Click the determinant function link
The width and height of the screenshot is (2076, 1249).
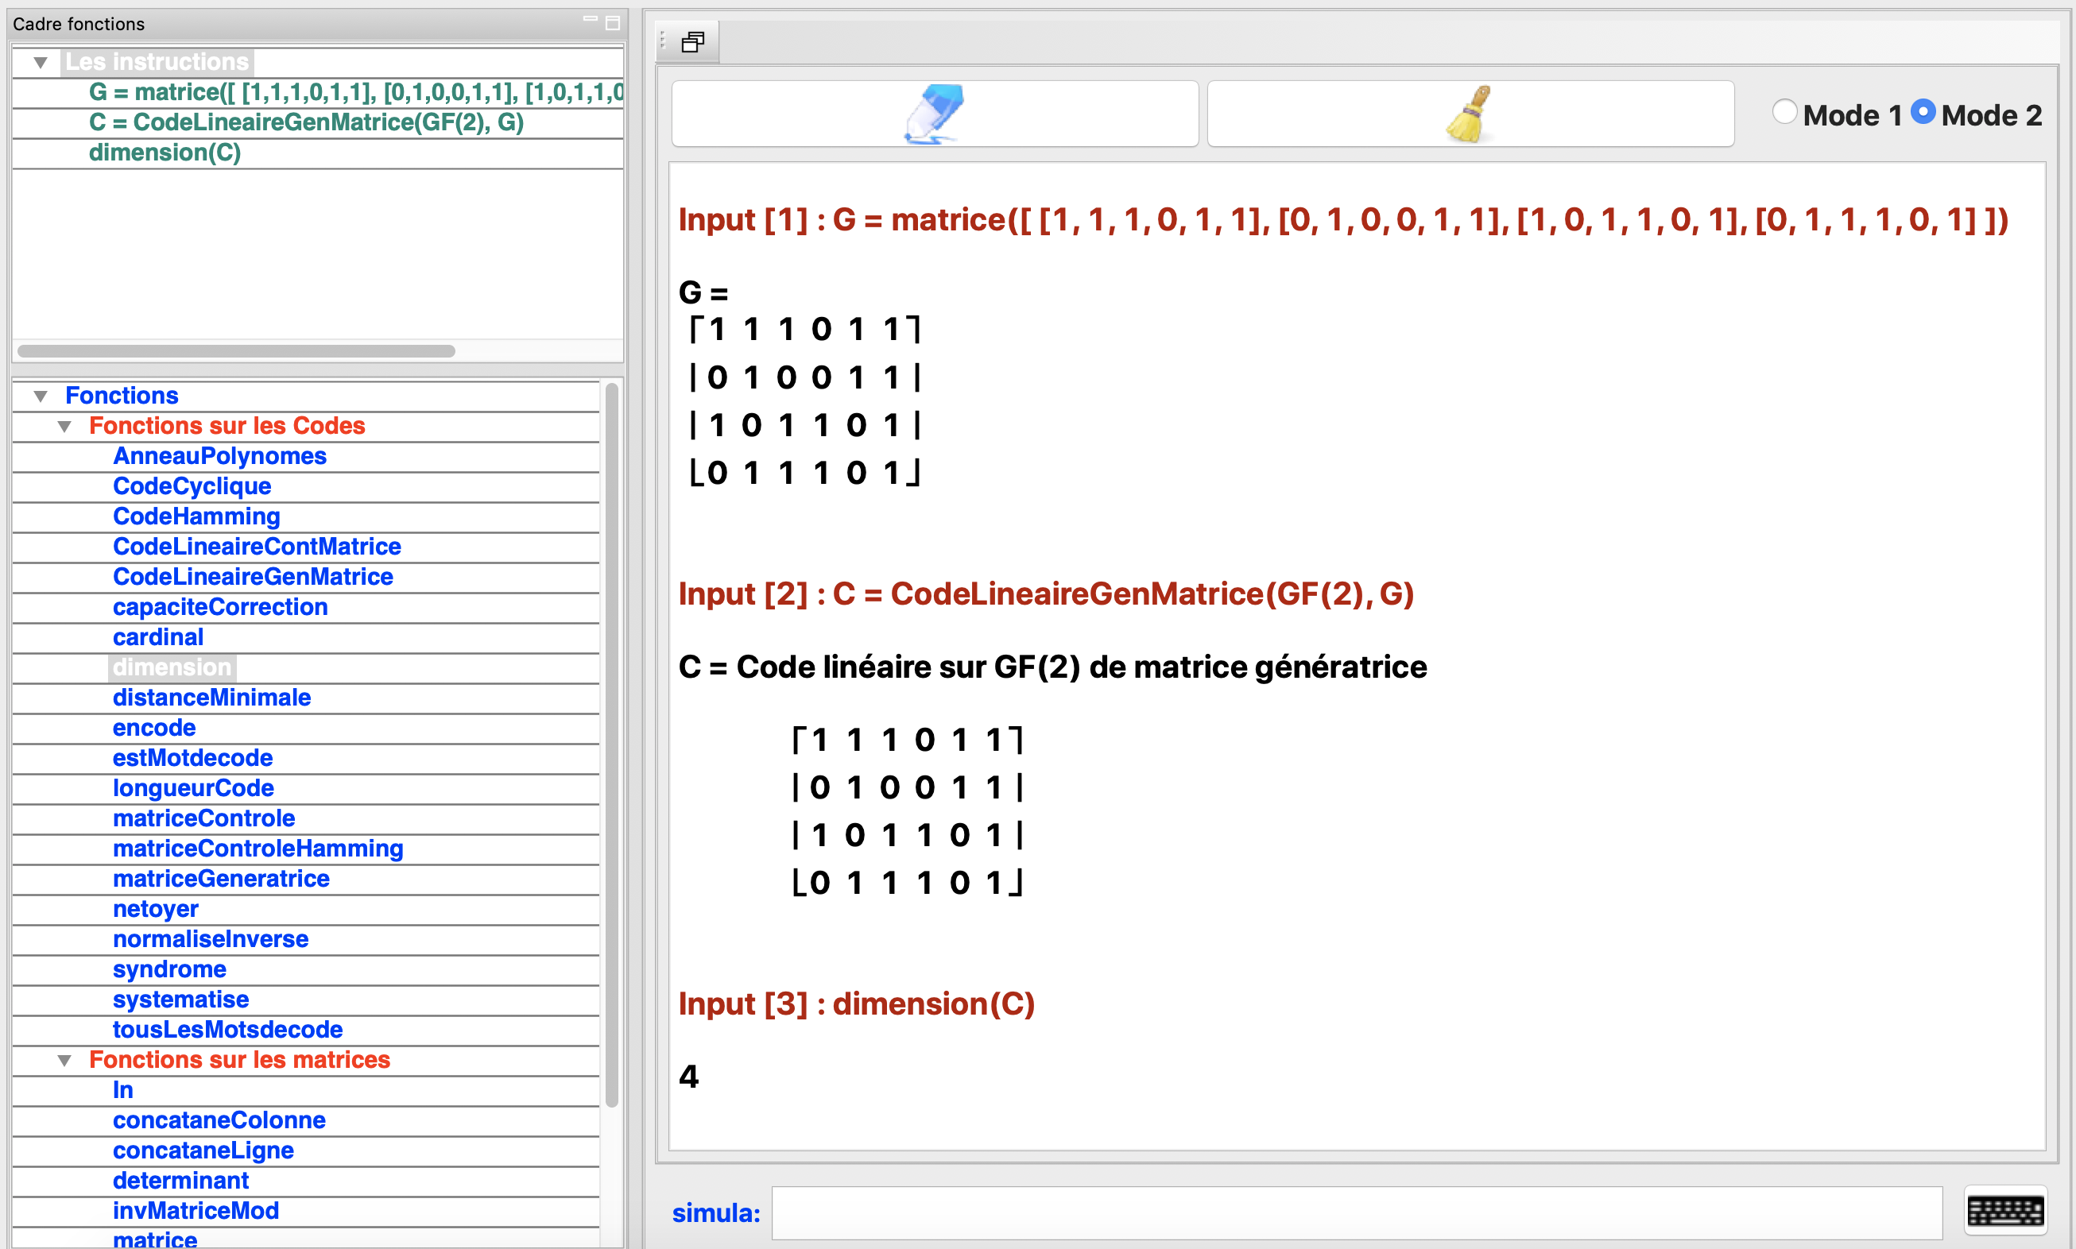[181, 1181]
